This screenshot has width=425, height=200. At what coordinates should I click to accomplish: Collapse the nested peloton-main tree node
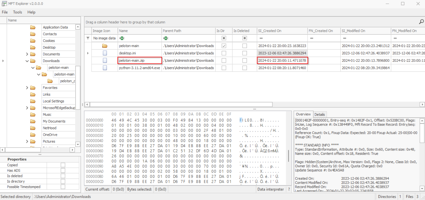[x=39, y=74]
